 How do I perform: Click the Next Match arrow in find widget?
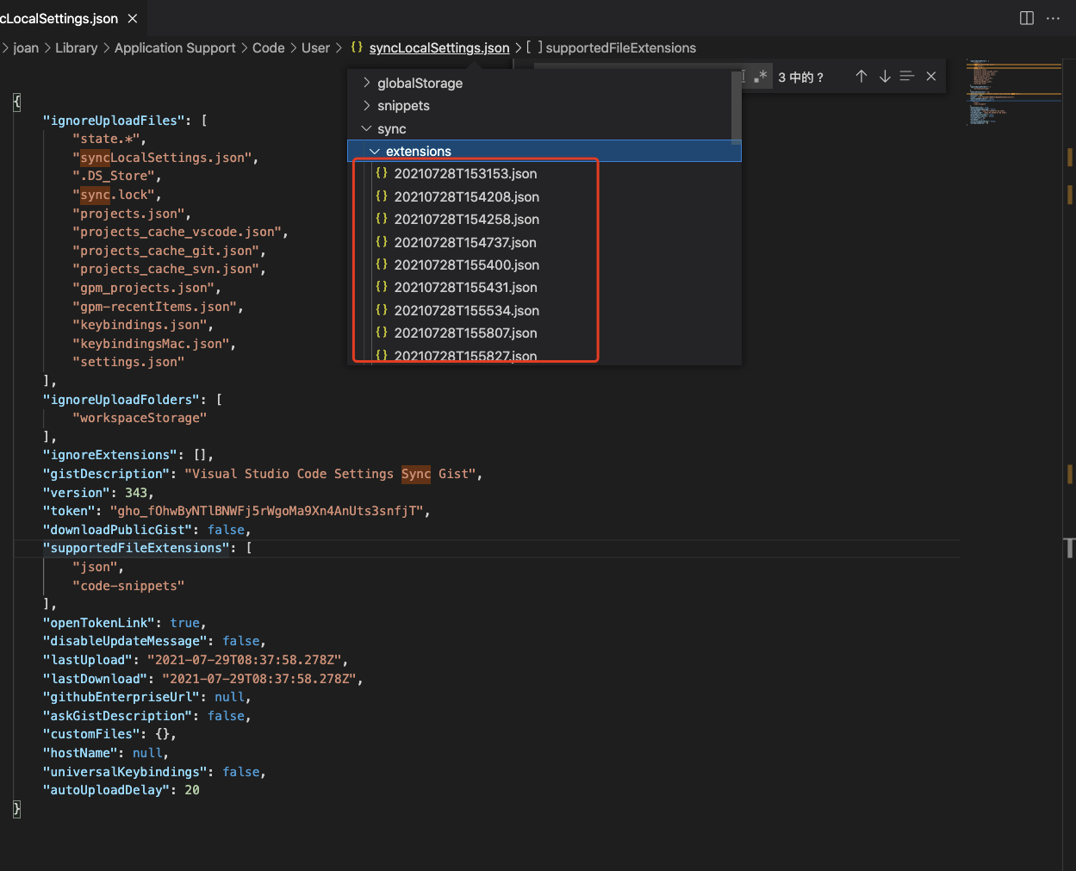pyautogui.click(x=884, y=76)
